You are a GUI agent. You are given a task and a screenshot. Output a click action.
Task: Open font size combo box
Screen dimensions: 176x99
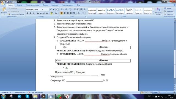tap(45, 9)
